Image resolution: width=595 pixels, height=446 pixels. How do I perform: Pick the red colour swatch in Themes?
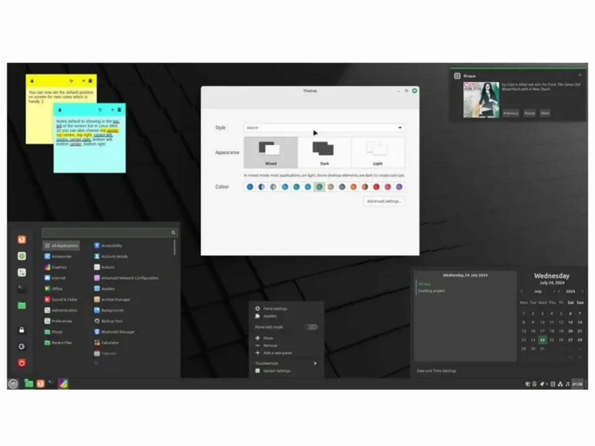[x=376, y=186]
